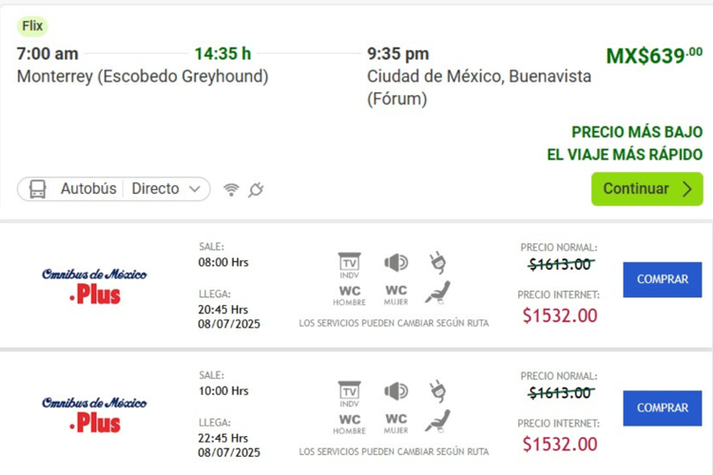Image resolution: width=713 pixels, height=475 pixels.
Task: Click COMPRAR for the 08:00 Hrs trip
Action: pyautogui.click(x=662, y=279)
